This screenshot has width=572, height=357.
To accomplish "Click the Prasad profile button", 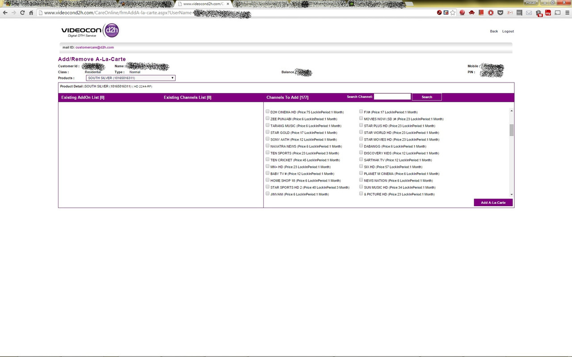I will point(530,3).
